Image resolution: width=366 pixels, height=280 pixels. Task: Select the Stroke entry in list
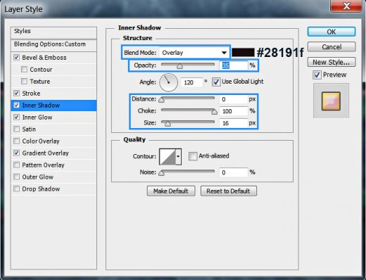[x=31, y=94]
